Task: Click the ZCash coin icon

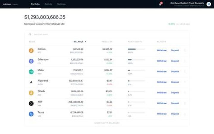Action: (x=31, y=93)
